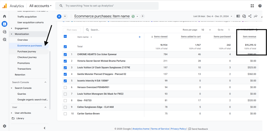
Task: Uncheck Iscents Intercity H Edt row
Action: pyautogui.click(x=65, y=81)
